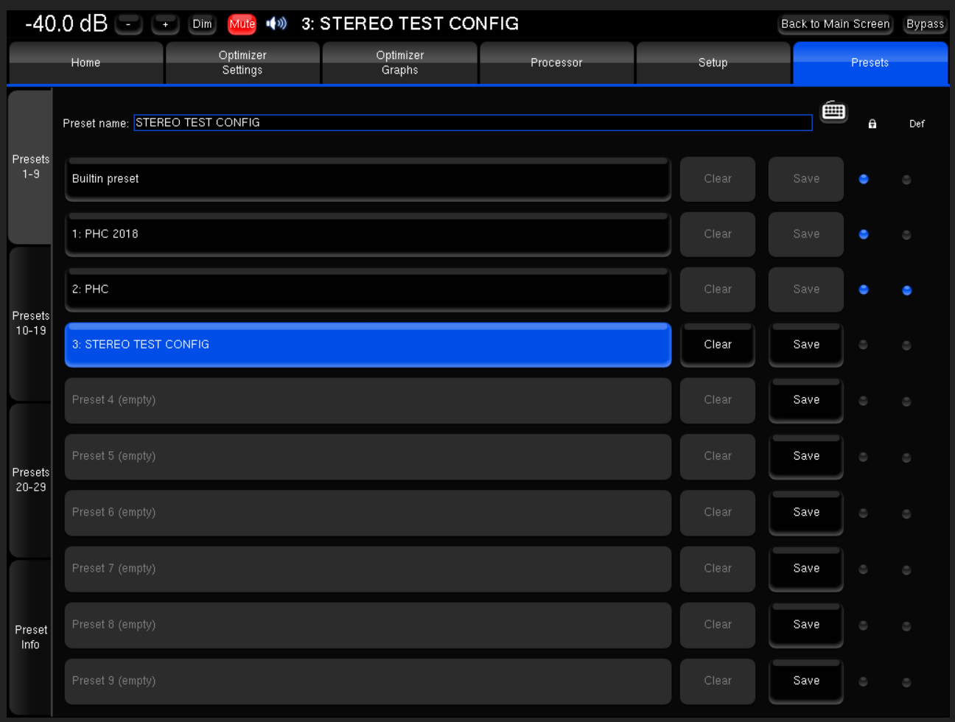Select the Preset 8 (empty) row
955x722 pixels.
[x=368, y=625]
